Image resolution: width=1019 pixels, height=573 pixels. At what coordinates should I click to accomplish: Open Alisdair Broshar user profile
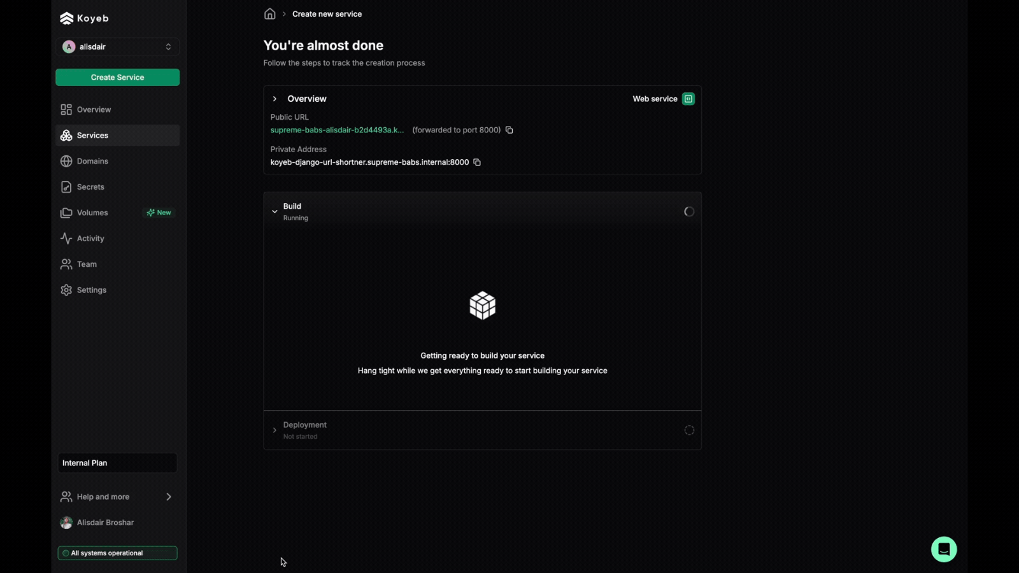click(105, 523)
